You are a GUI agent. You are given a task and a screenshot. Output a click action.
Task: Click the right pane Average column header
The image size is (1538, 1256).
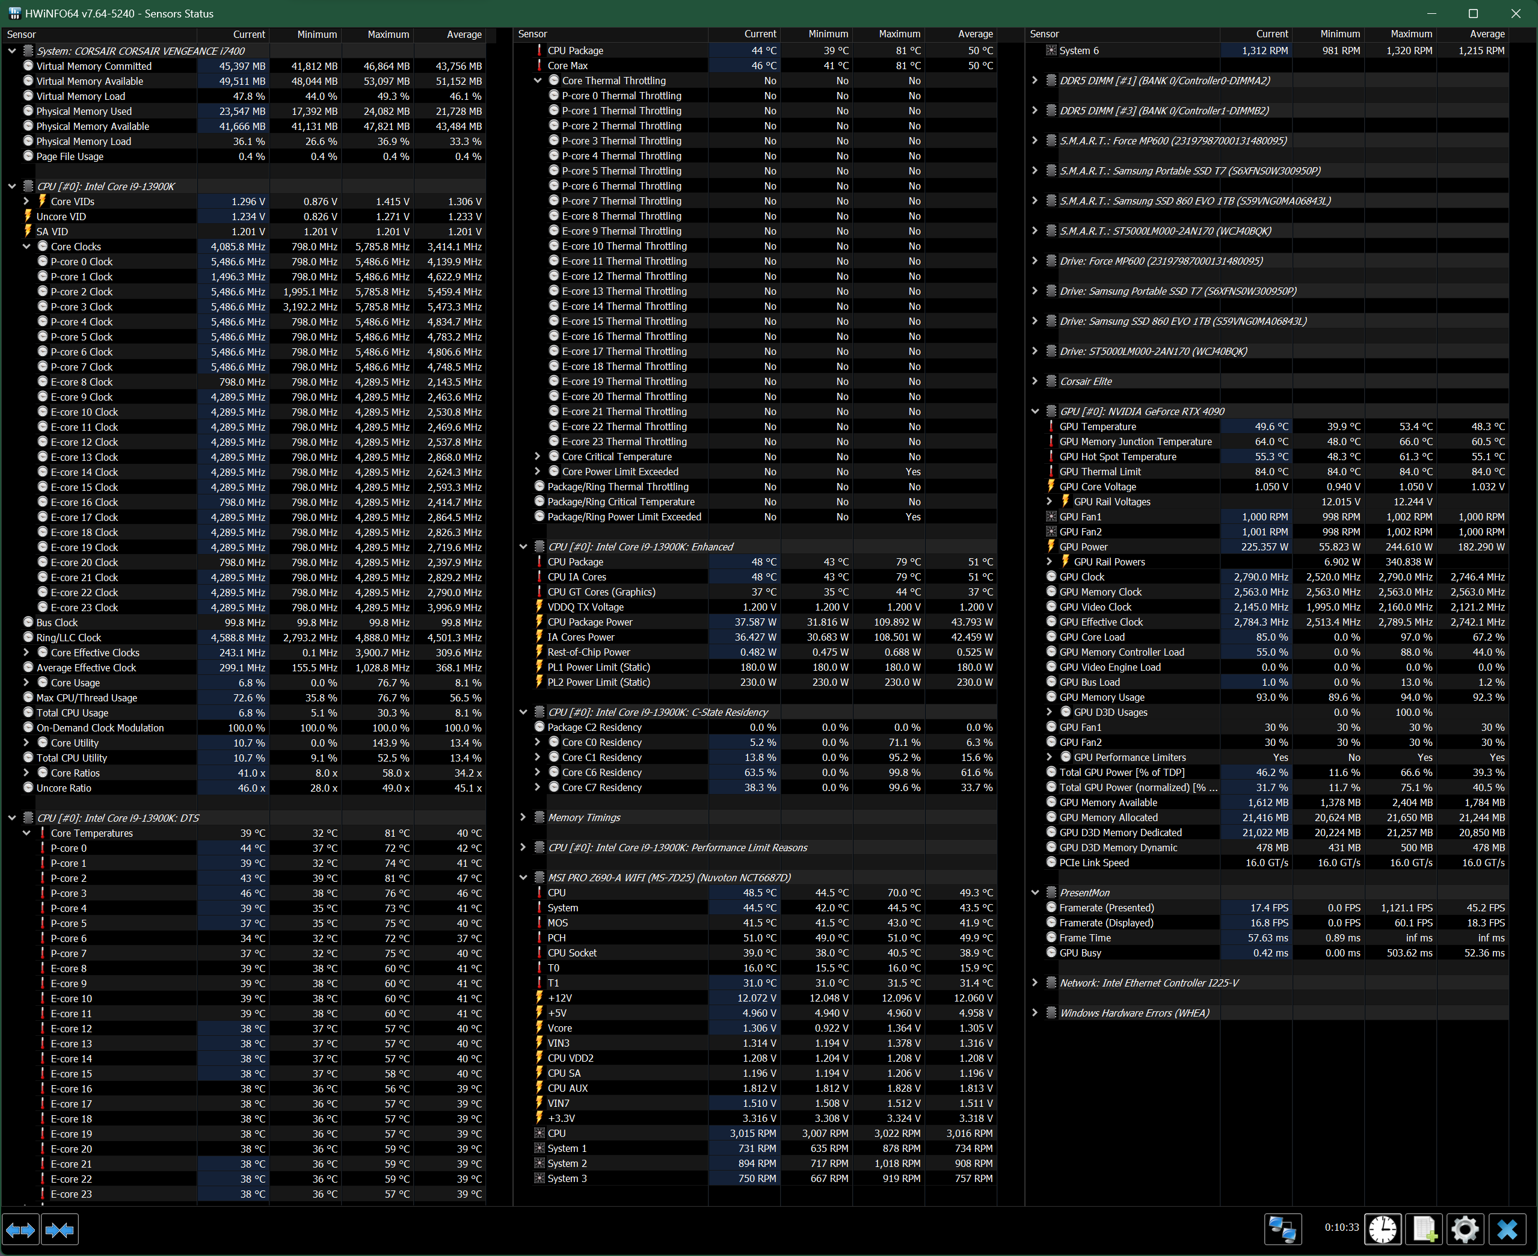click(x=1473, y=34)
